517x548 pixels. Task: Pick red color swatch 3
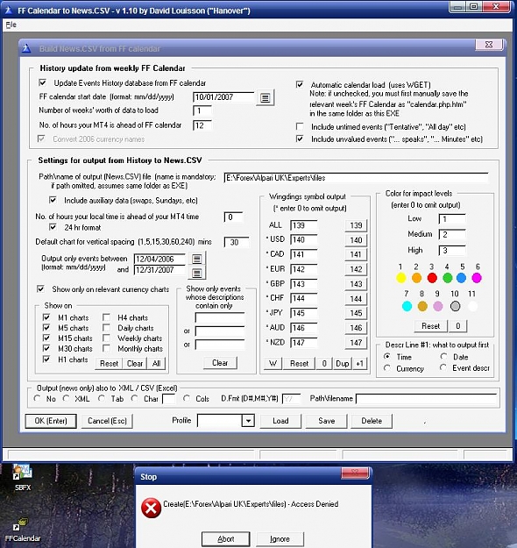click(432, 278)
